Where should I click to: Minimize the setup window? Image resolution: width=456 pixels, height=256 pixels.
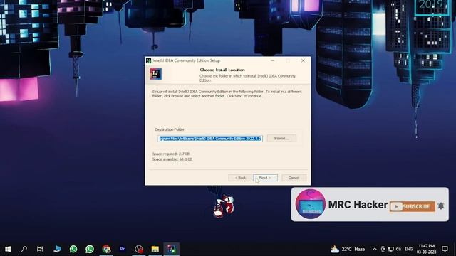coord(272,60)
